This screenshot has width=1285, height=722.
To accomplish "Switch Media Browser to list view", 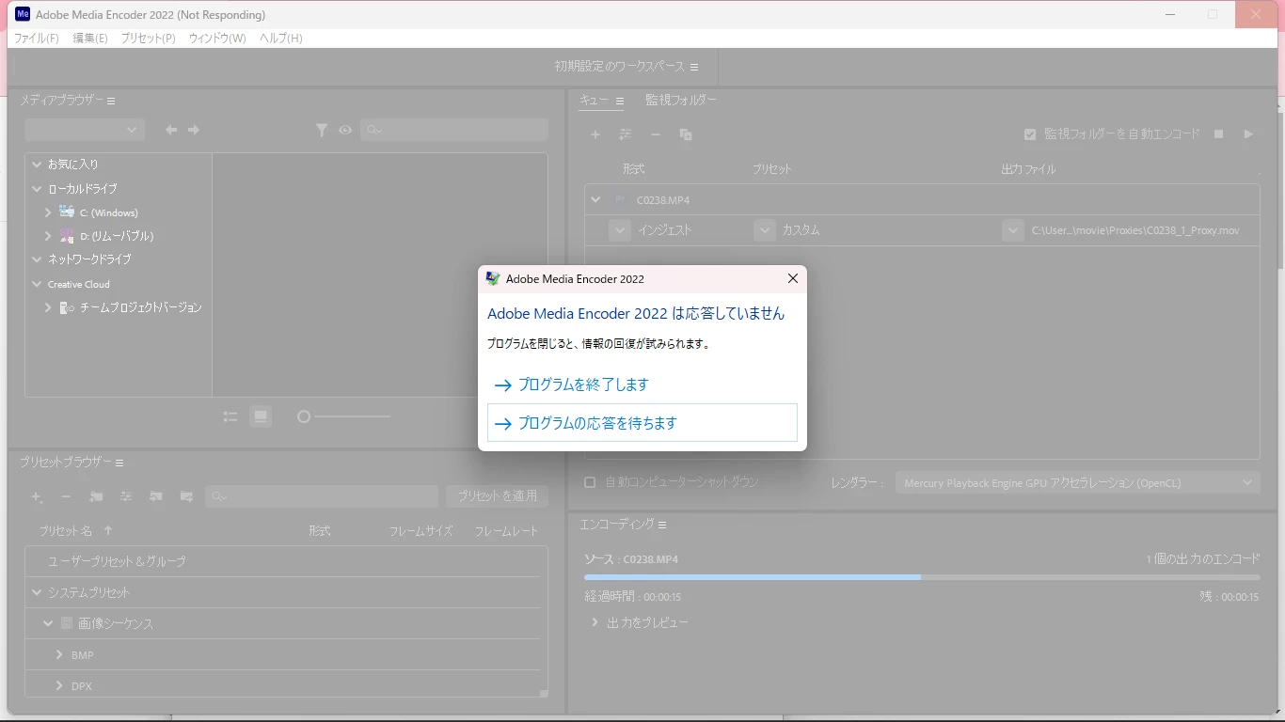I will pos(230,416).
